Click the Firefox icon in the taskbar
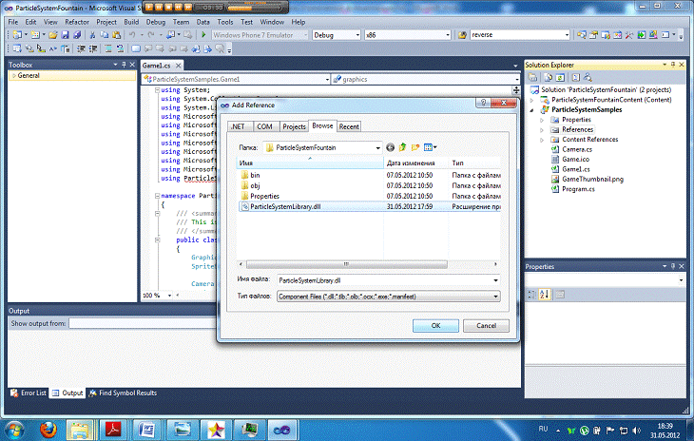Image resolution: width=694 pixels, height=441 pixels. (48, 431)
